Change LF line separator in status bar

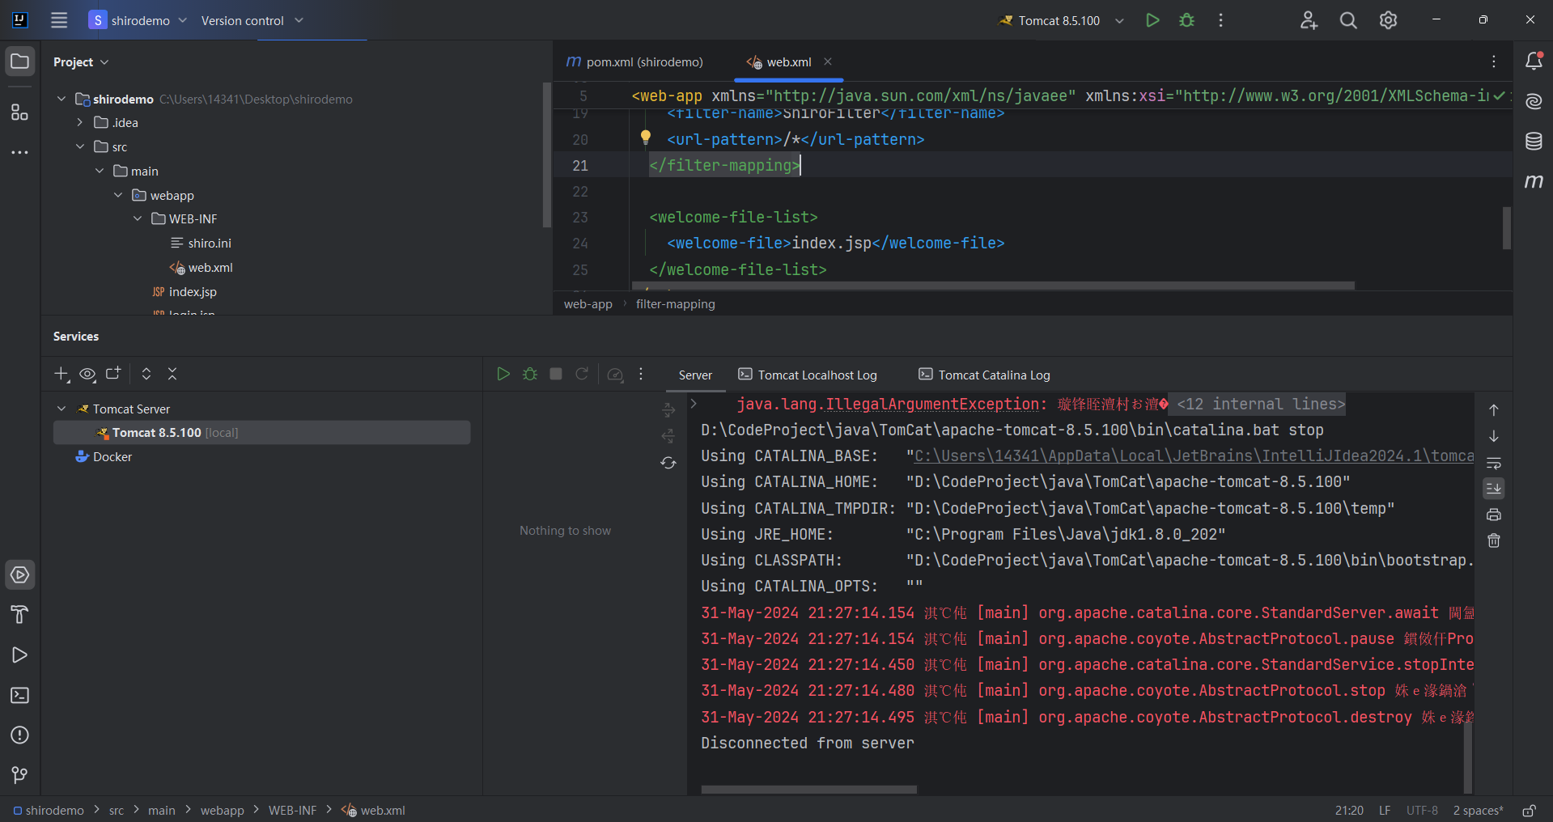pyautogui.click(x=1385, y=810)
